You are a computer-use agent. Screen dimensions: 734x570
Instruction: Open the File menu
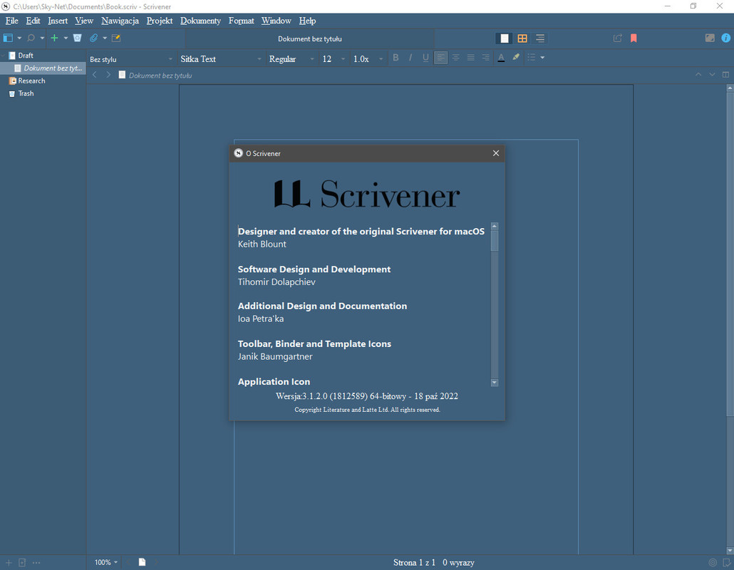click(11, 21)
